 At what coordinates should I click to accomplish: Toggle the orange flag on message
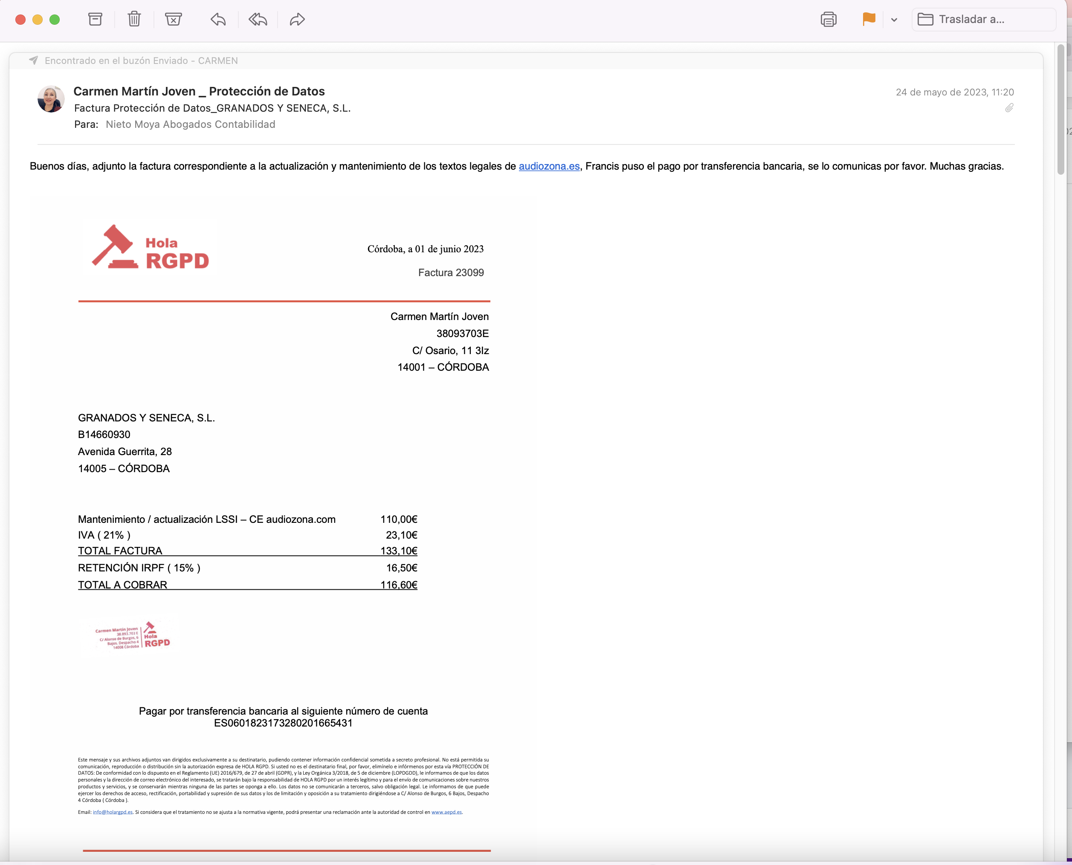click(x=869, y=20)
